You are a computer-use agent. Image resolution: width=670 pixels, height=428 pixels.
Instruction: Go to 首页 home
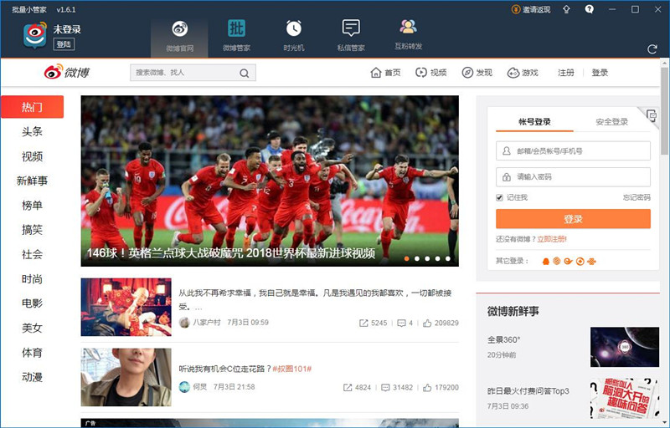coord(385,73)
